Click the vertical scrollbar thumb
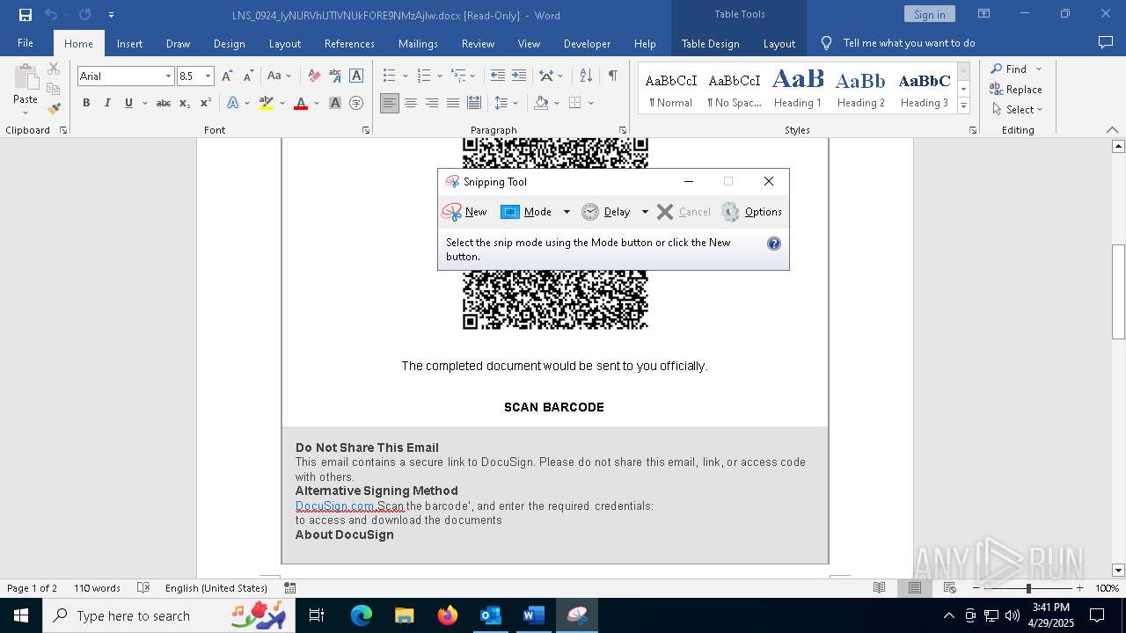This screenshot has width=1126, height=633. (x=1118, y=292)
